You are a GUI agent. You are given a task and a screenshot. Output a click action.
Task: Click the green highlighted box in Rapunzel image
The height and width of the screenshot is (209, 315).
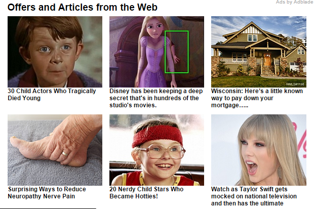click(x=177, y=52)
